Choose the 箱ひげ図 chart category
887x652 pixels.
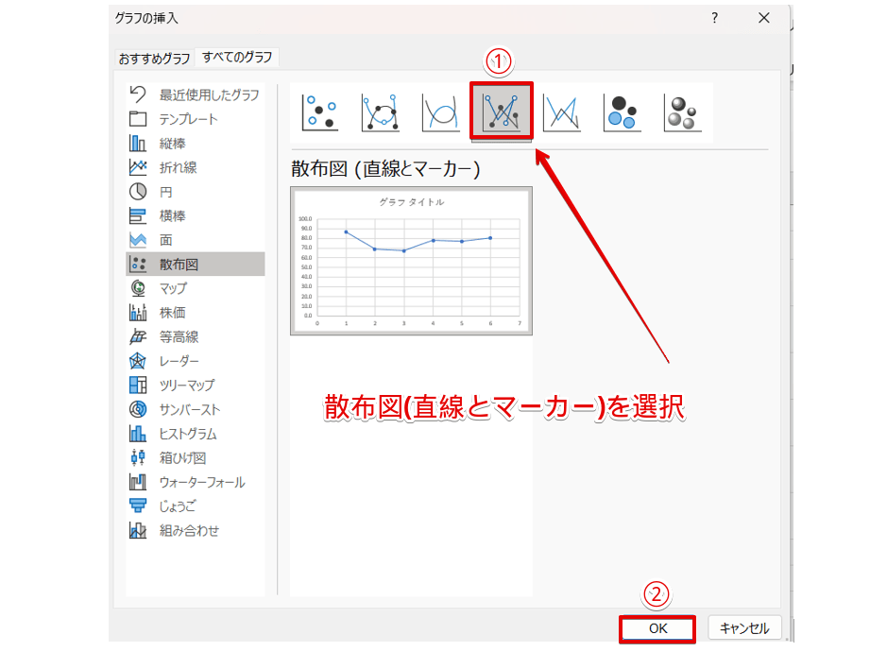coord(182,458)
